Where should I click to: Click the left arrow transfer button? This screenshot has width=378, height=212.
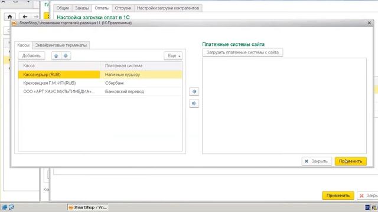194,92
